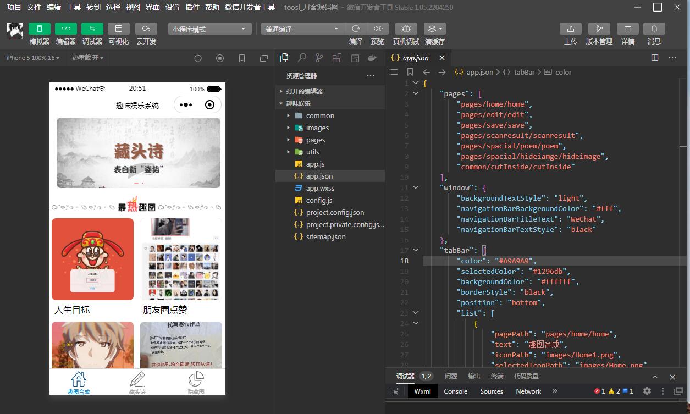Close the app.json editor tab
Viewport: 690px width, 414px height.
[442, 58]
